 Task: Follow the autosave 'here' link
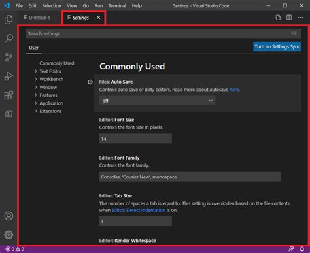tap(234, 90)
